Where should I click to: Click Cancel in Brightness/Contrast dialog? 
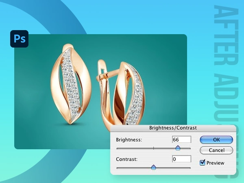[x=216, y=150]
